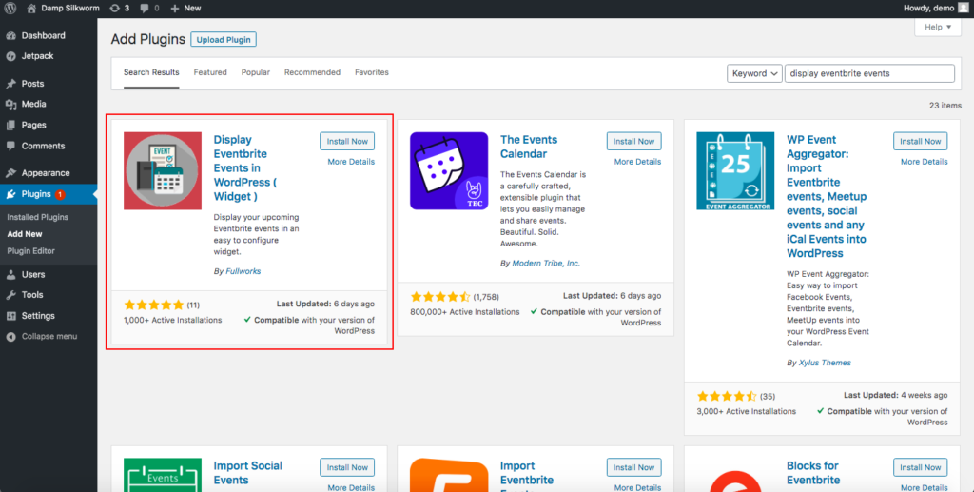Click the Settings sliders icon
The height and width of the screenshot is (492, 974).
pos(10,316)
